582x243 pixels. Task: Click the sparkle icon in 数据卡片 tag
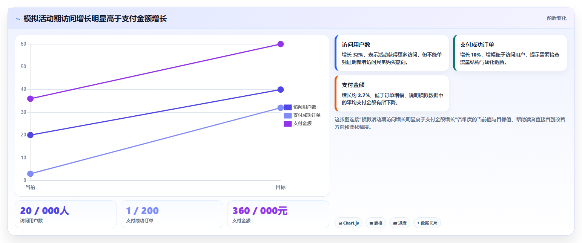(418, 223)
